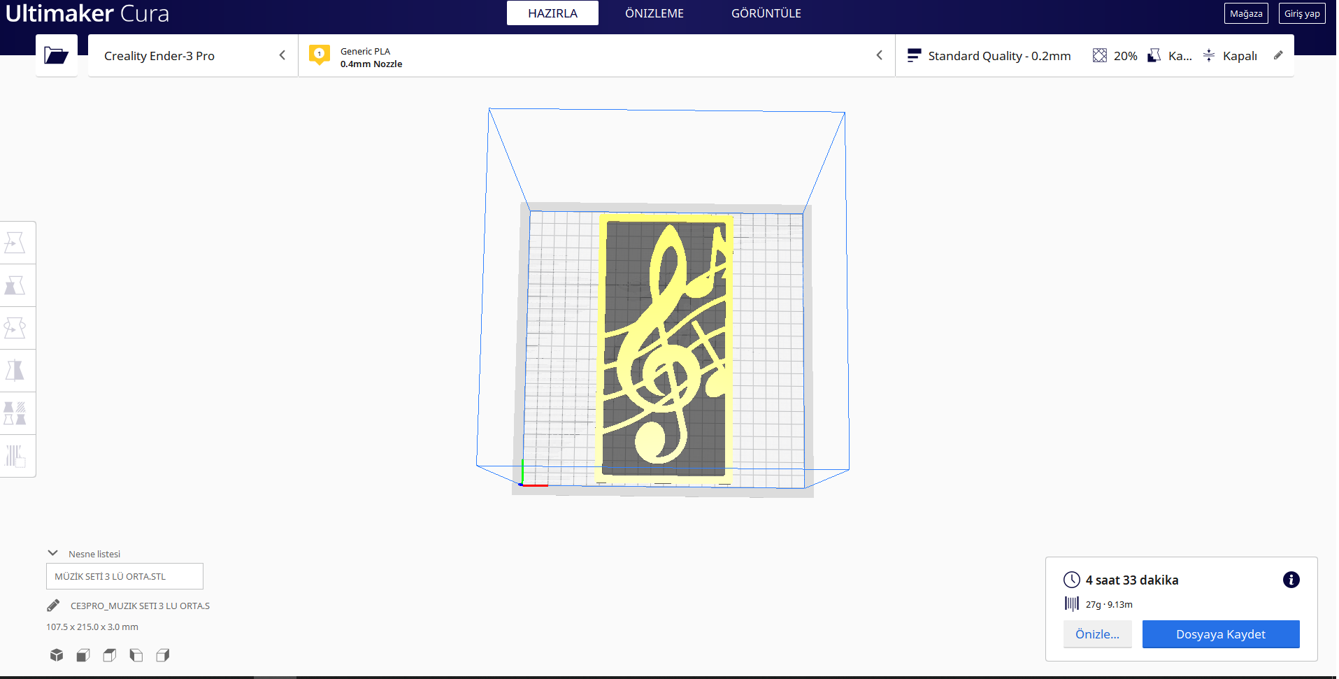Select the Mirror tool
Viewport: 1339px width, 679px height.
[17, 371]
